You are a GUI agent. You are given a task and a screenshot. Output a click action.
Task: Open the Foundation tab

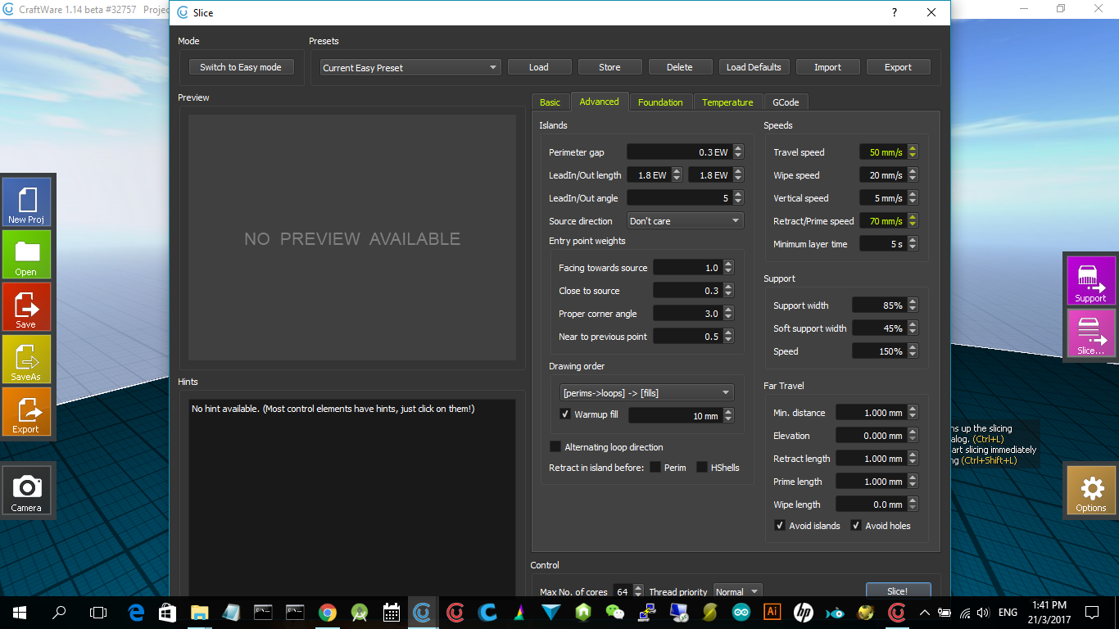pos(660,102)
